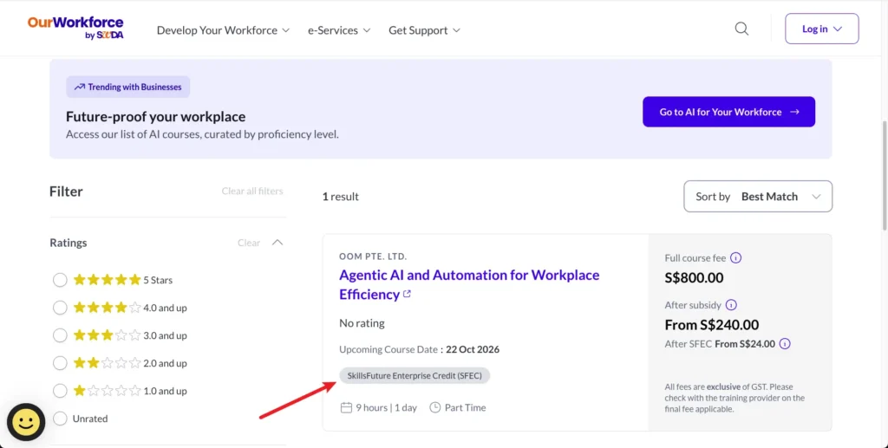
Task: Click the From S$240.00 subsidy price
Action: [711, 325]
